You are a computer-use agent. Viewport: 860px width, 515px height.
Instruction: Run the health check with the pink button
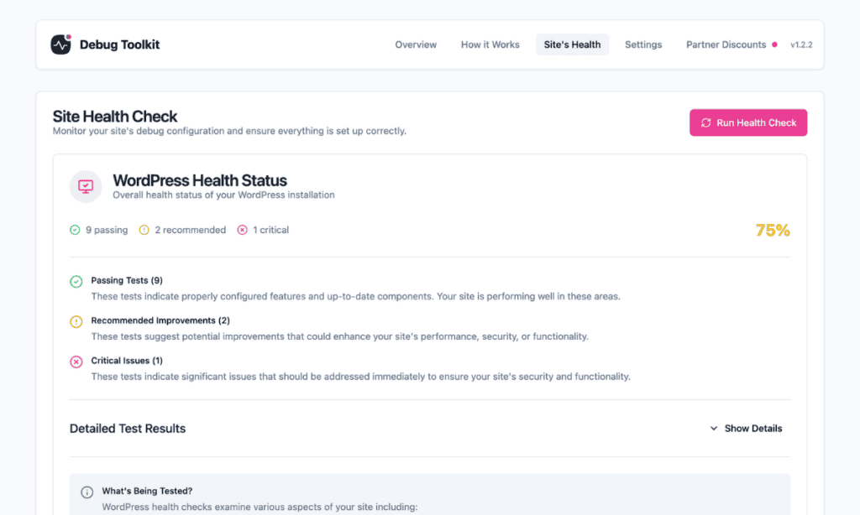(748, 122)
